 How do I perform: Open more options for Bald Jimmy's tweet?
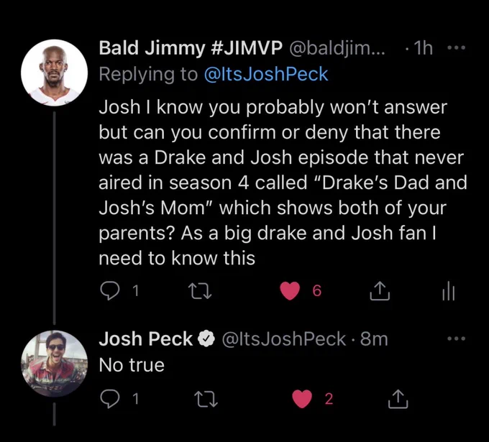tap(456, 48)
